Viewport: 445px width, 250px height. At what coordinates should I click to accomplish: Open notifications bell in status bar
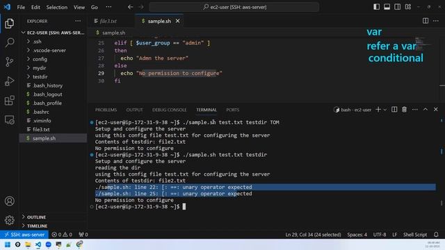click(x=436, y=235)
